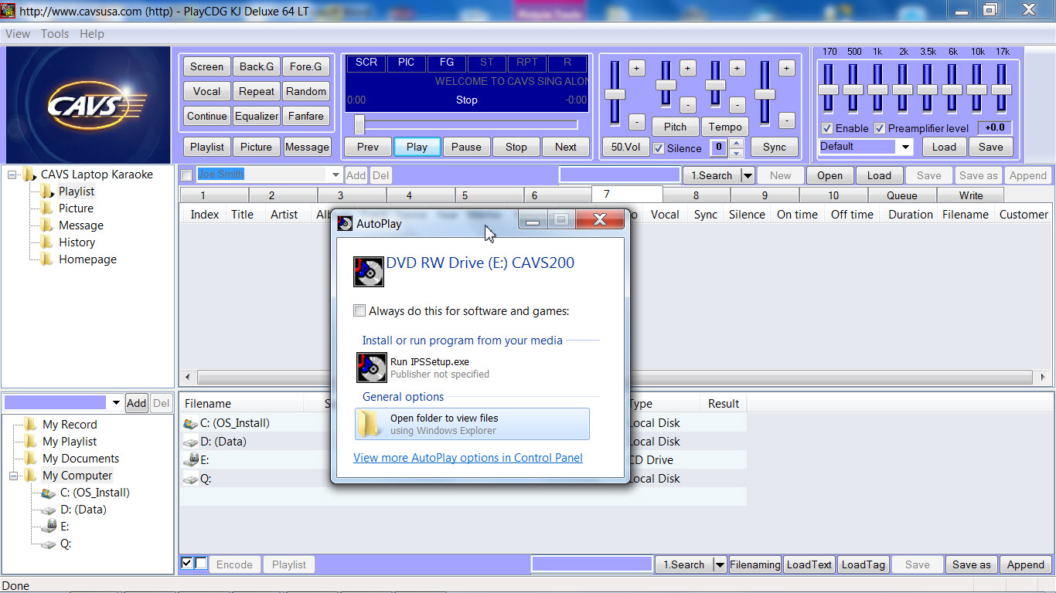Click the IPSSetup.exe program icon in AutoPlay

coord(372,368)
